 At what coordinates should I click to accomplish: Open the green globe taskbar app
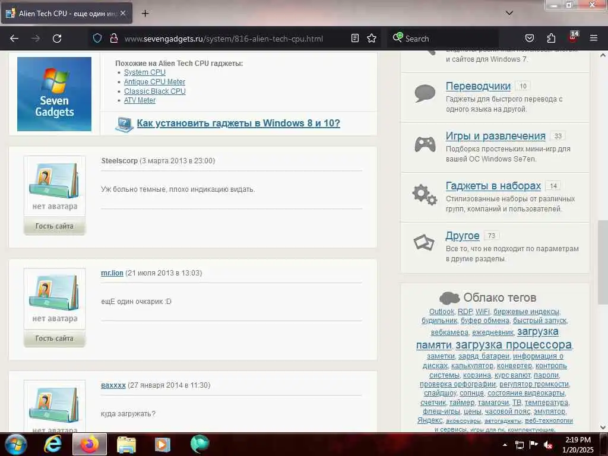pyautogui.click(x=199, y=444)
